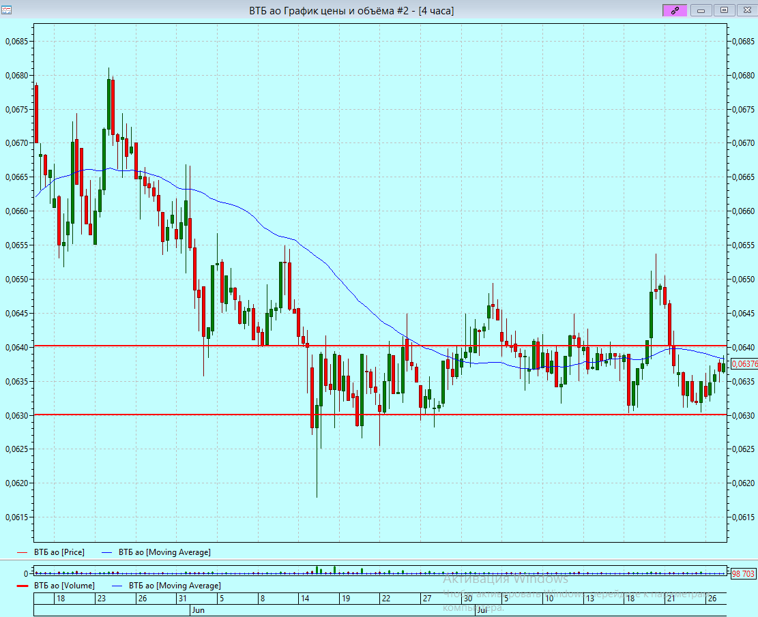Click the volume axis zero label

point(26,574)
